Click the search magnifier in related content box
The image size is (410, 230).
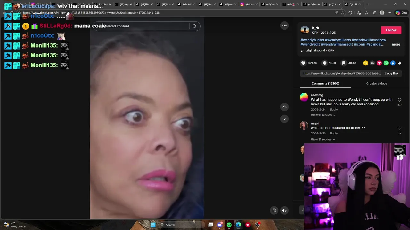coord(194,26)
